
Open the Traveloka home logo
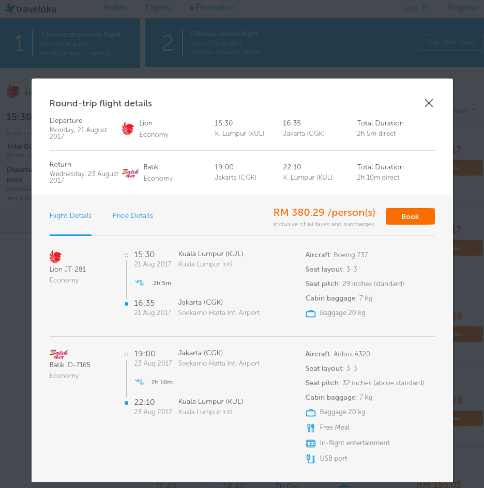(x=30, y=8)
